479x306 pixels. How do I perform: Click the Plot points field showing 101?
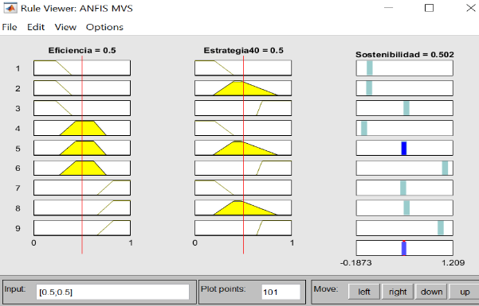coord(281,292)
